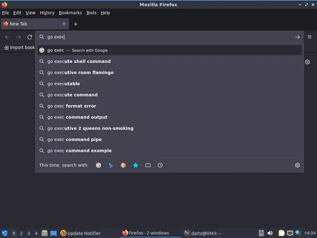
Task: Open the View menu
Action: 31,13
